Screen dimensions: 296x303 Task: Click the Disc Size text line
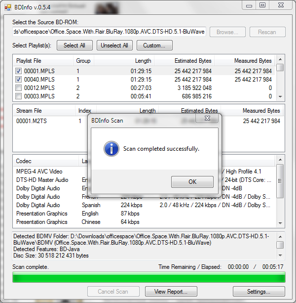(x=51, y=256)
